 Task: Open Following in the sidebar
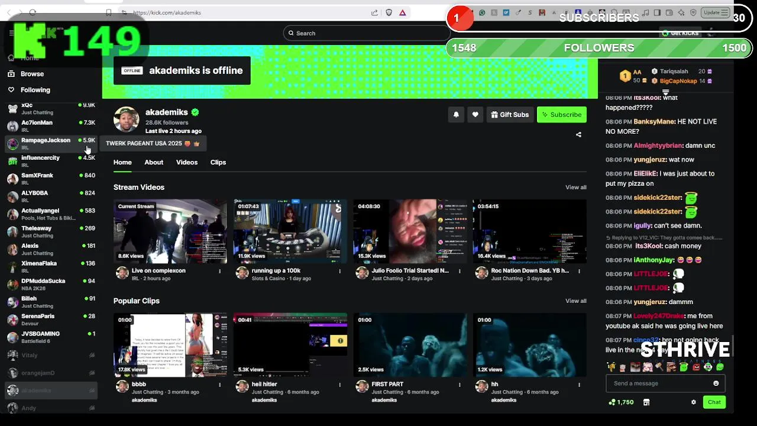tap(35, 90)
